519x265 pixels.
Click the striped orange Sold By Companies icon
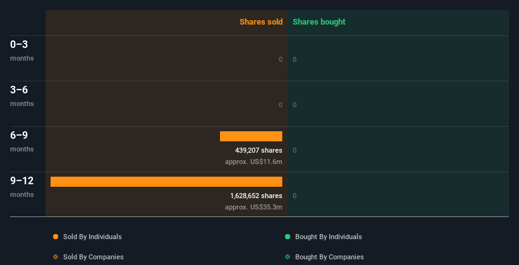point(56,257)
